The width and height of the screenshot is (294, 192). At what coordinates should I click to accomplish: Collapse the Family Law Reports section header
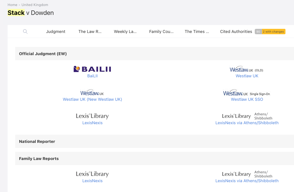154,158
